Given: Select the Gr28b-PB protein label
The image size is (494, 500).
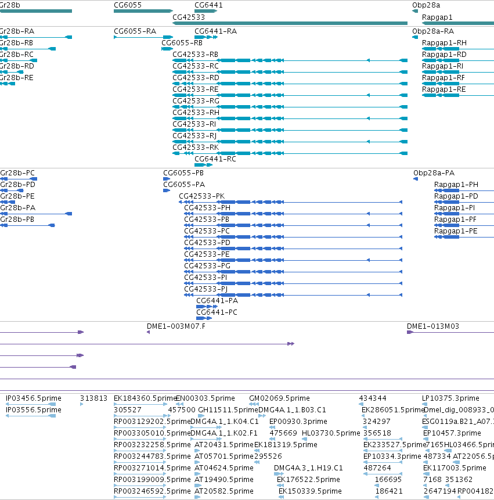Looking at the screenshot, I should (17, 220).
